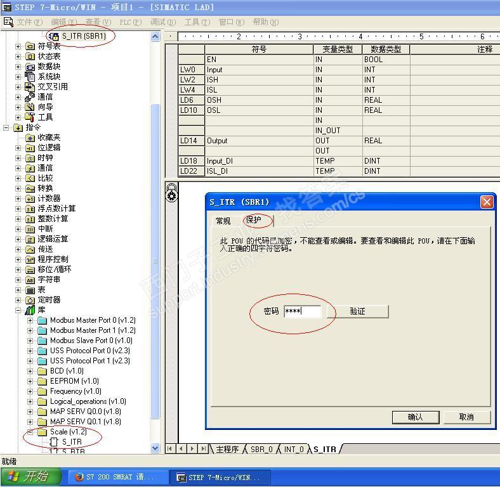
Task: Click the 计数器 counters icon
Action: [30, 198]
